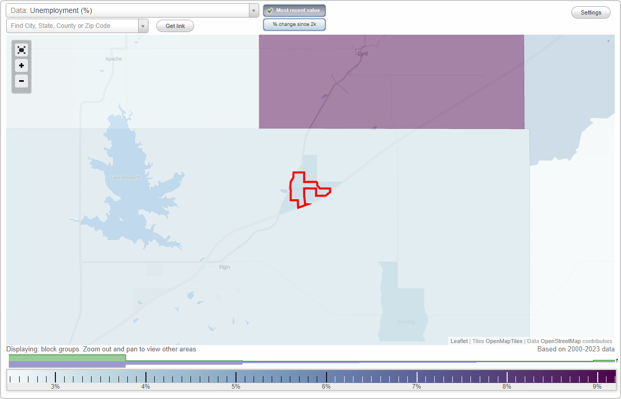The image size is (621, 399).
Task: Expand the location search suggestions dropdown
Action: tap(143, 25)
